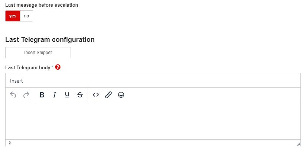
Task: Toggle inline code formatting
Action: point(96,95)
